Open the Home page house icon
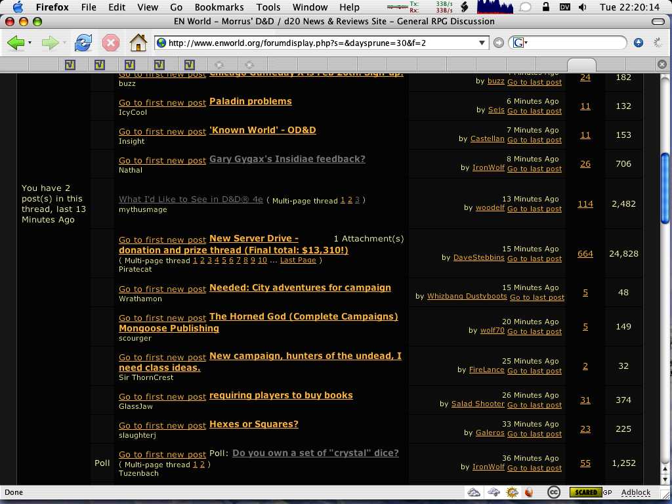Screen dimensions: 672x504 138,43
